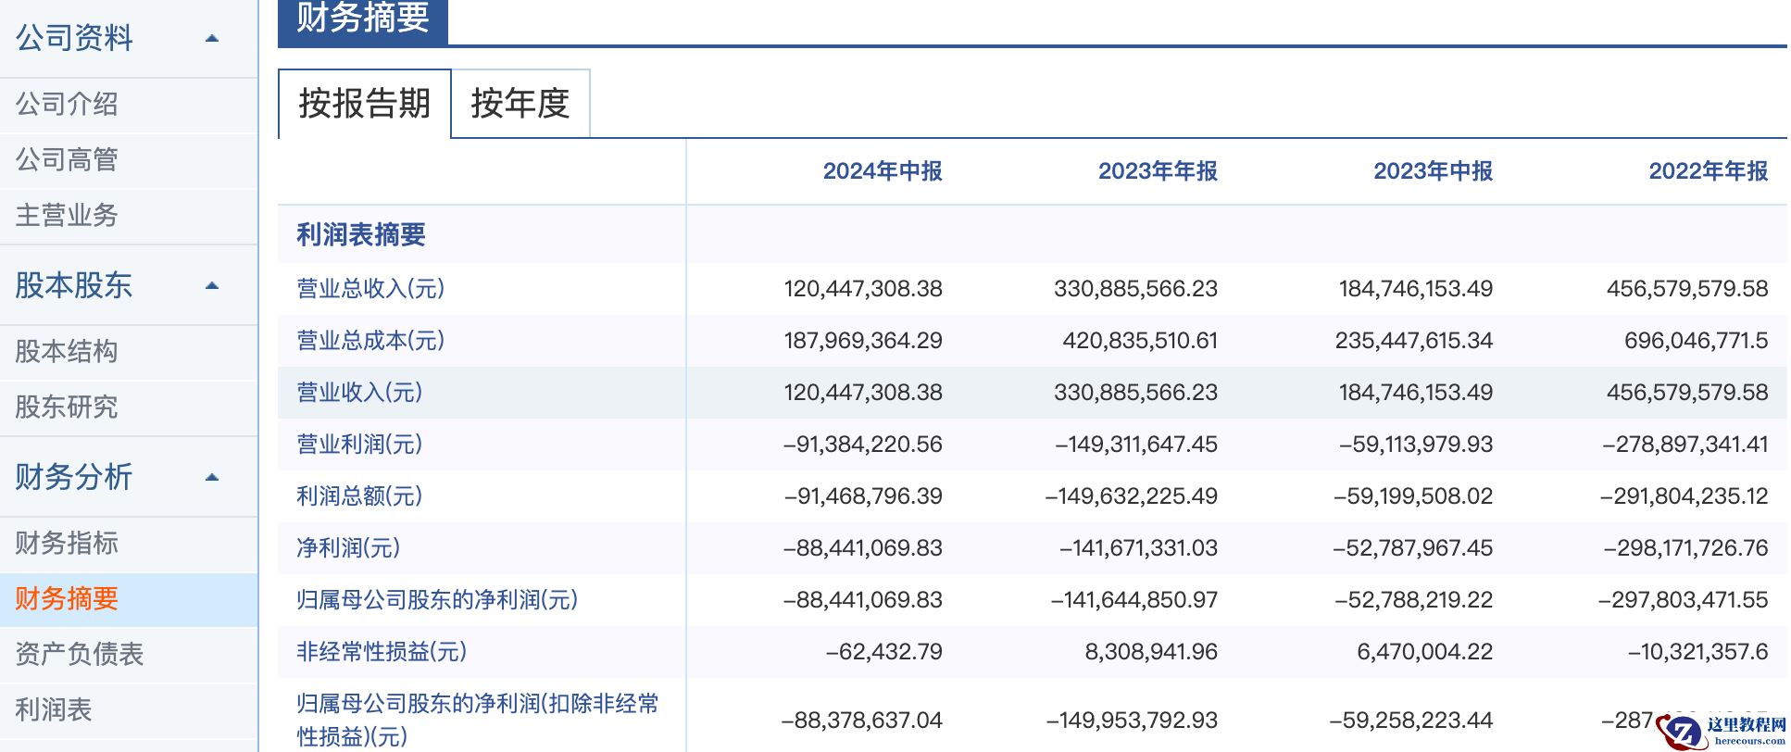This screenshot has width=1791, height=752.
Task: Collapse the 股本股东 section arrow
Action: click(212, 286)
